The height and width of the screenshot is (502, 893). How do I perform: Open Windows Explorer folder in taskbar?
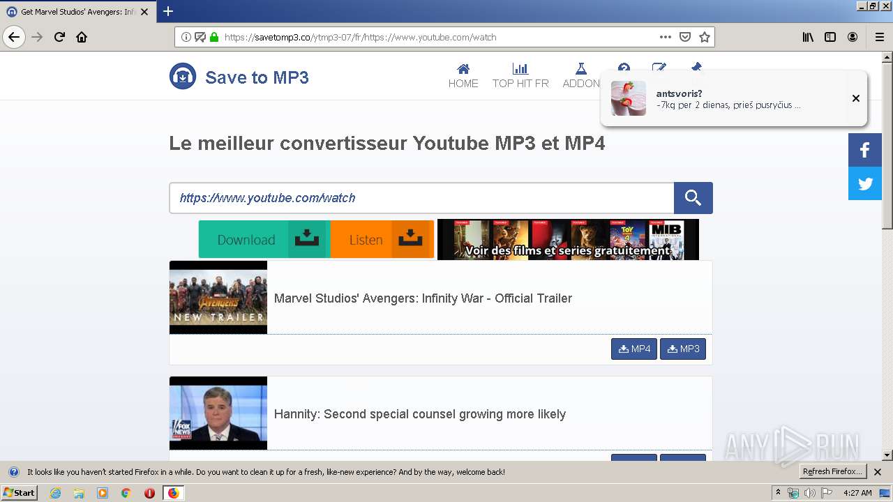point(79,493)
